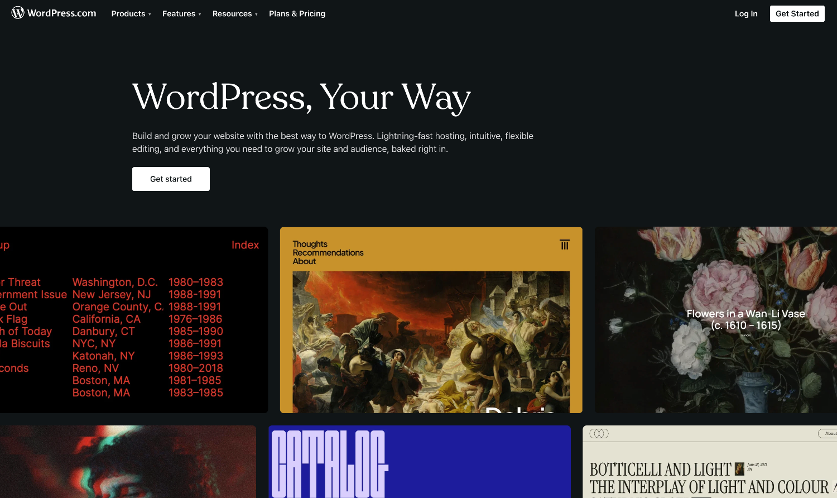Open the Products dropdown menu
The image size is (837, 498).
131,13
